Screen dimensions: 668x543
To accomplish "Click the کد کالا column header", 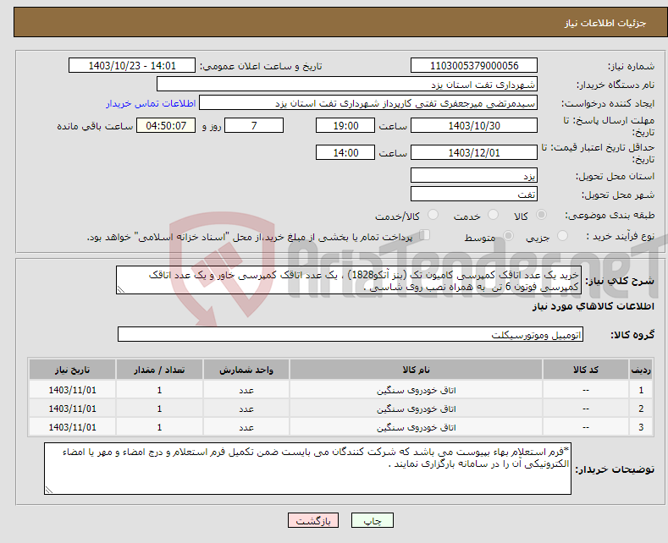I will 586,370.
